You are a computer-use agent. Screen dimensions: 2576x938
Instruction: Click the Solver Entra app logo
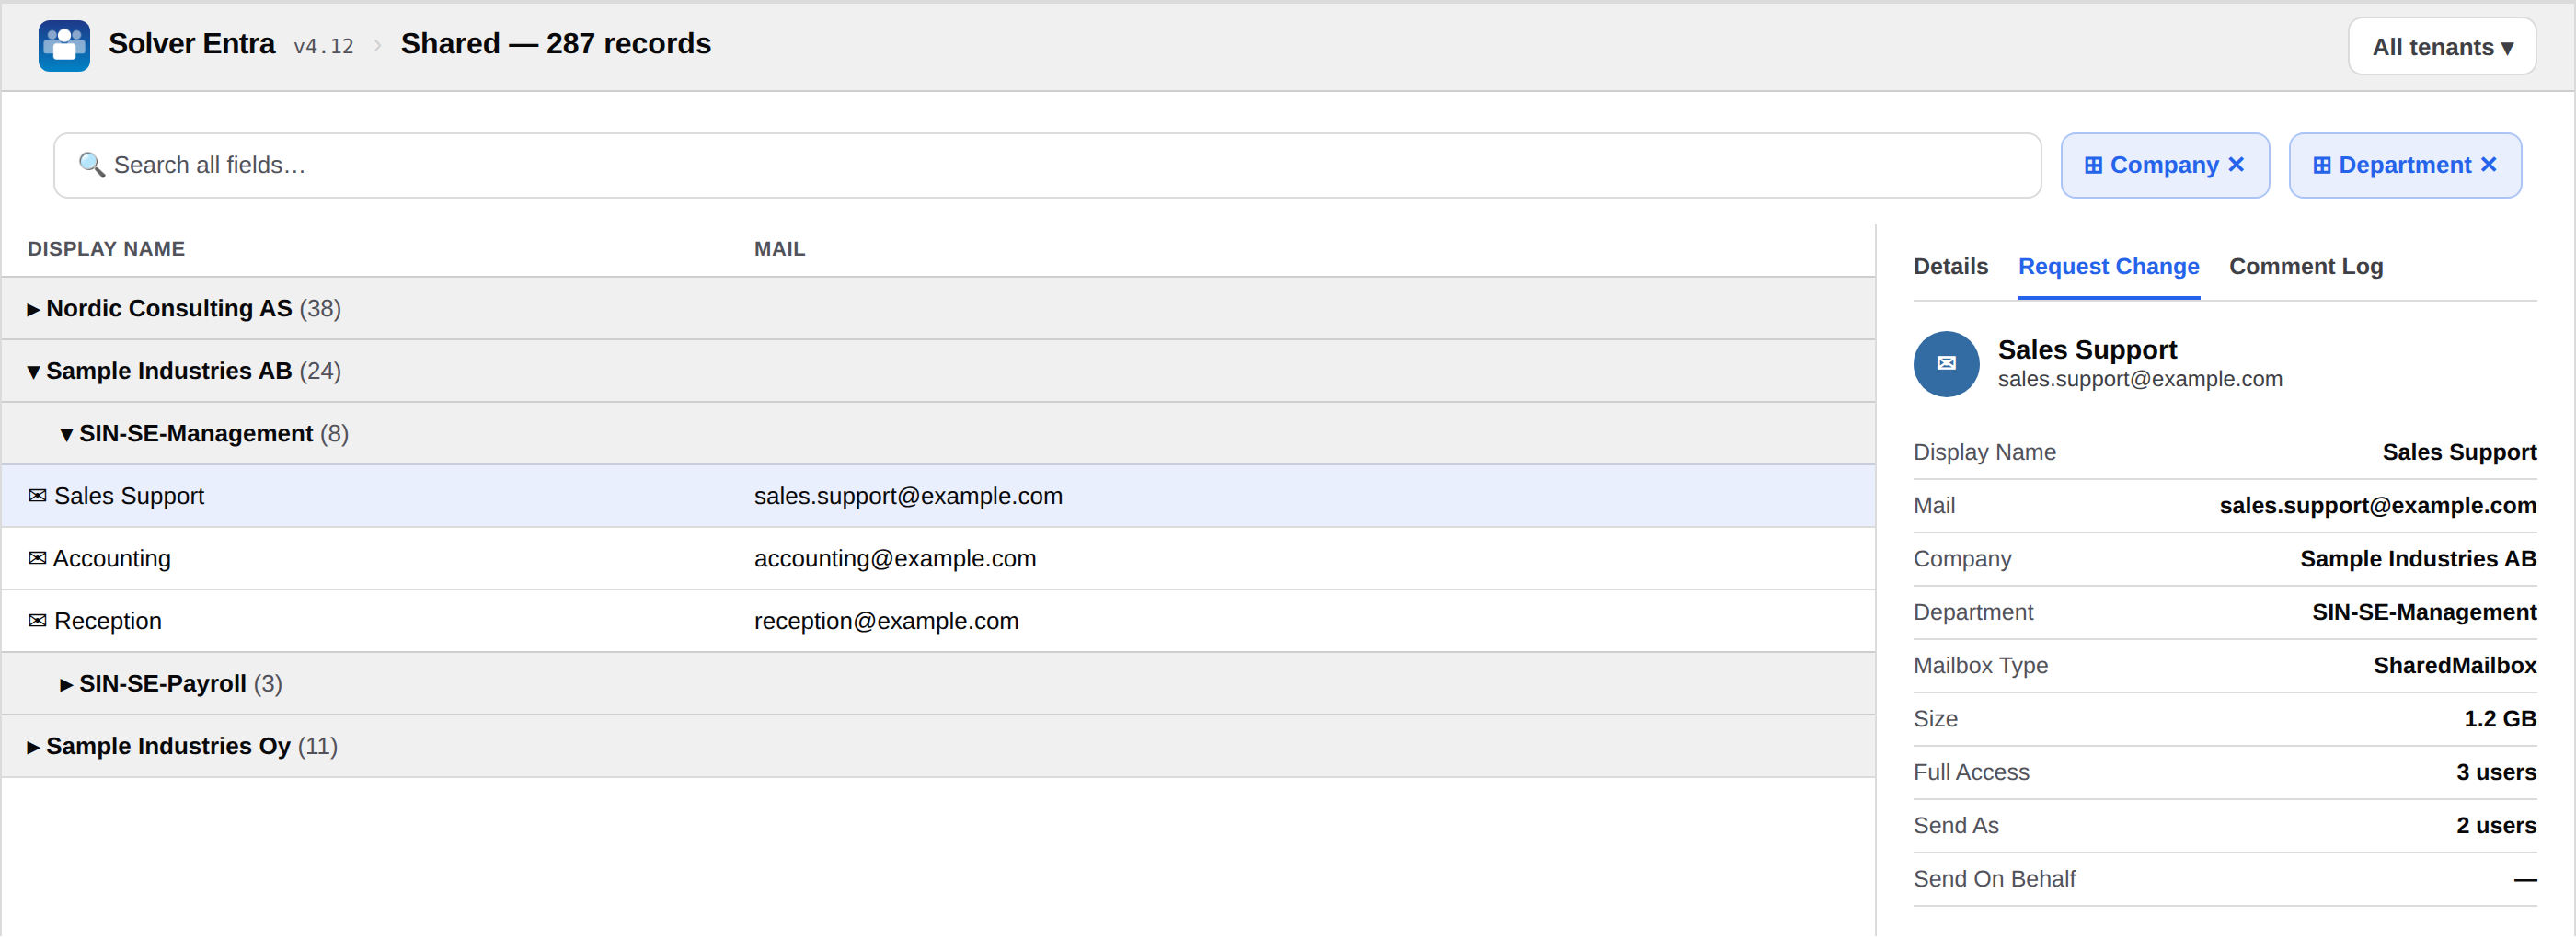point(64,46)
